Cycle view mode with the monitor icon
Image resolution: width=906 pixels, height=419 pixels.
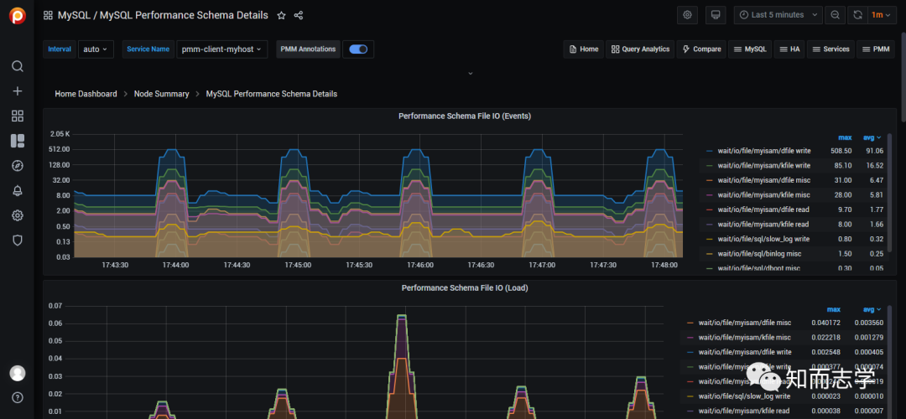716,15
